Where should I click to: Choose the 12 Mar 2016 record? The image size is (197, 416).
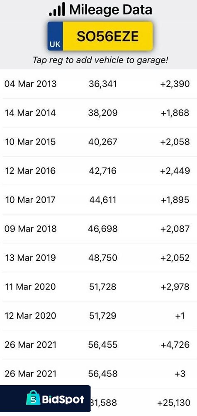[99, 171]
